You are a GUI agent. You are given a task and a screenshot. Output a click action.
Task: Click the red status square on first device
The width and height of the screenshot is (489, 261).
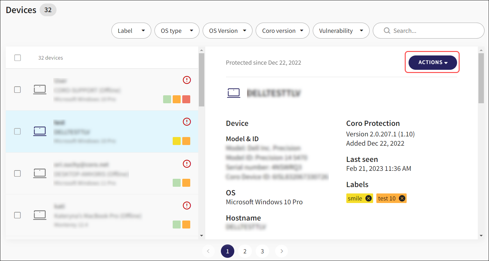pos(186,99)
